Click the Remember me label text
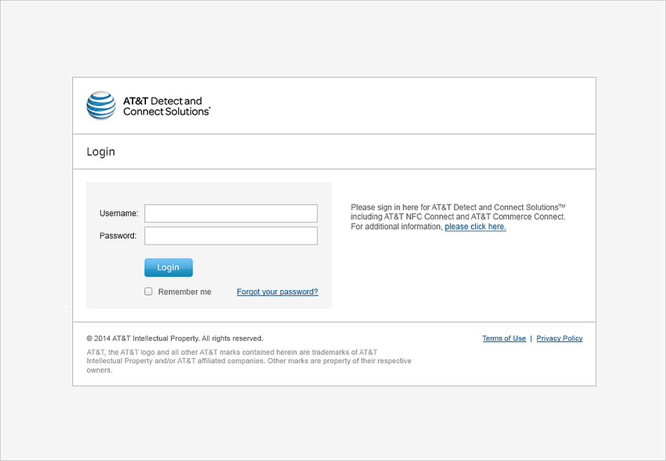This screenshot has width=666, height=461. click(185, 291)
